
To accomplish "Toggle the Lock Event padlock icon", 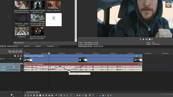I will point(86,95).
